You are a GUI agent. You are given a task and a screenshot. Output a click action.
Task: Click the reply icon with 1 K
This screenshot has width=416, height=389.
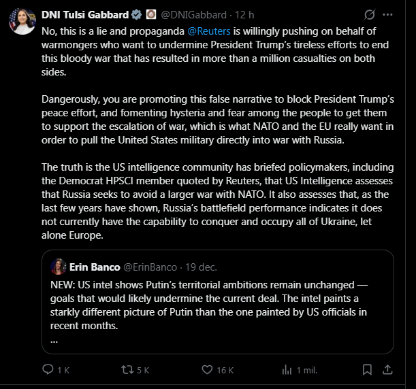pos(48,370)
